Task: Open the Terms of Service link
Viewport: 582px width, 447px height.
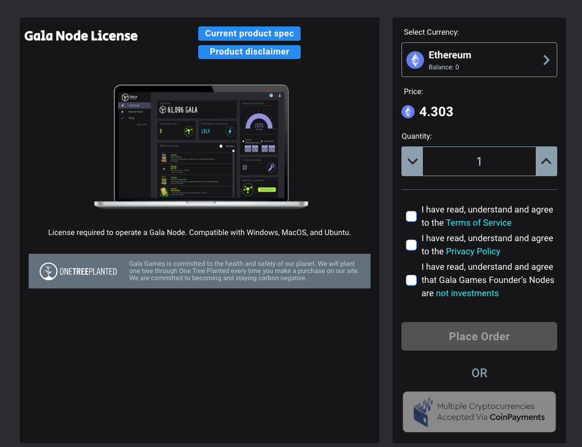Action: (478, 222)
